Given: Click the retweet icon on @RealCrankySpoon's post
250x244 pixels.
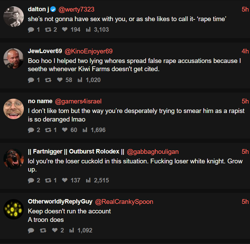Looking at the screenshot, I should pos(43,230).
